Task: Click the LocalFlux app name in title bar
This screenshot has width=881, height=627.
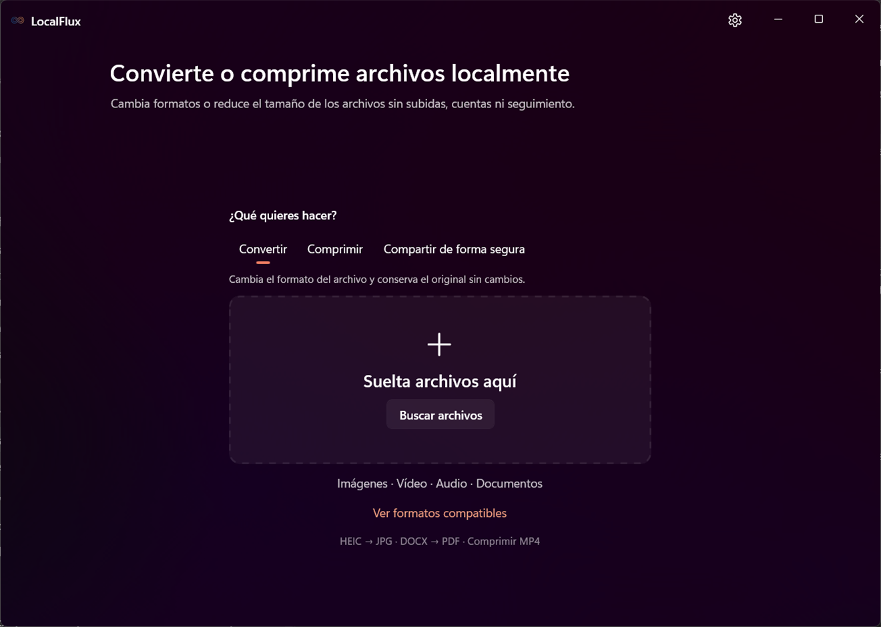Action: [56, 21]
